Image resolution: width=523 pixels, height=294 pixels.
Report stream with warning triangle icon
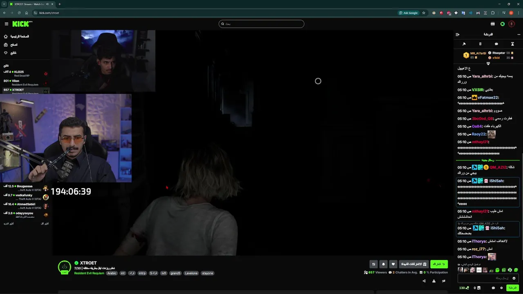coord(434,281)
